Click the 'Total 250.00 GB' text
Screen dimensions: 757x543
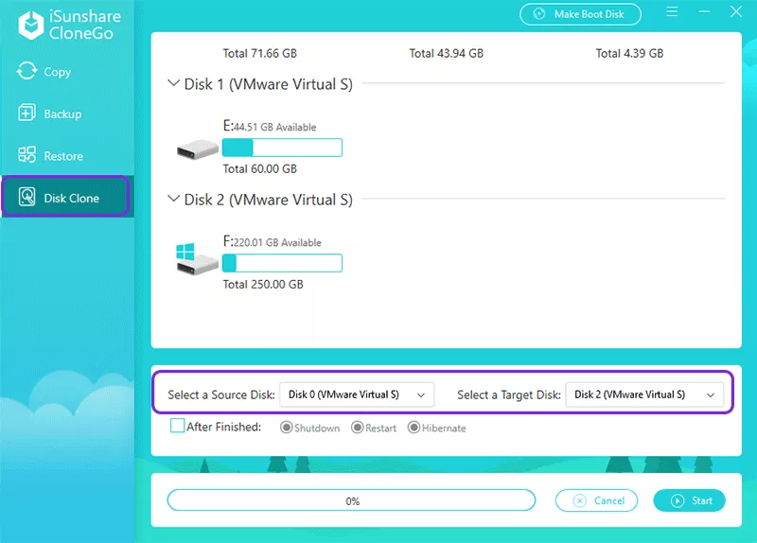pyautogui.click(x=263, y=284)
